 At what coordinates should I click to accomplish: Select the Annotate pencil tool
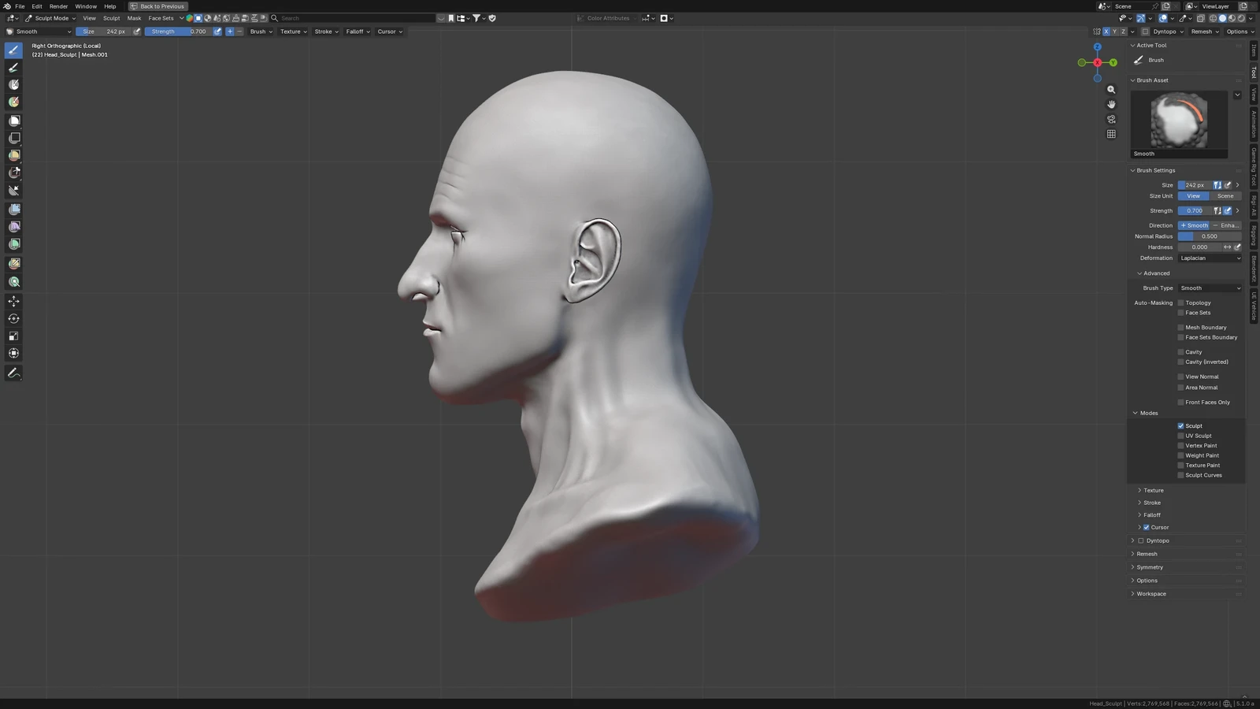(13, 373)
